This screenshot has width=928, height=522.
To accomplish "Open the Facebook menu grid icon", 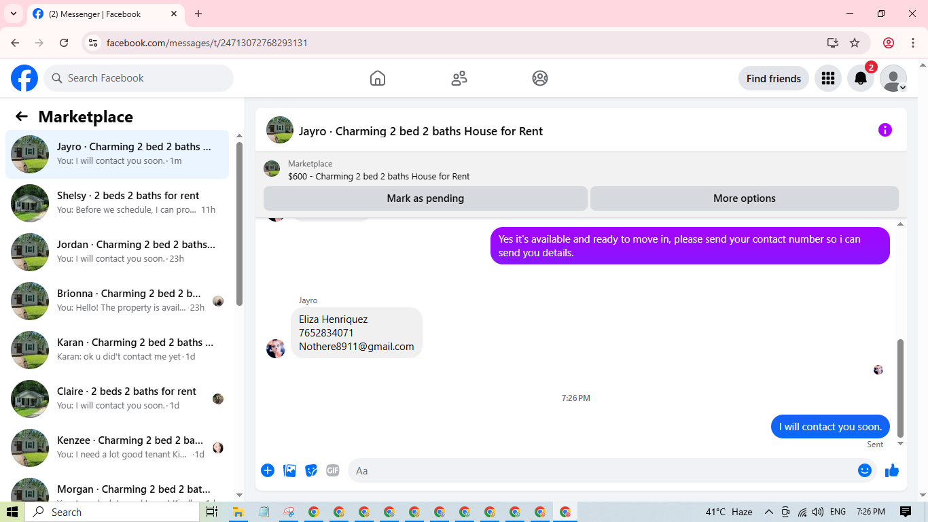I will pyautogui.click(x=827, y=78).
